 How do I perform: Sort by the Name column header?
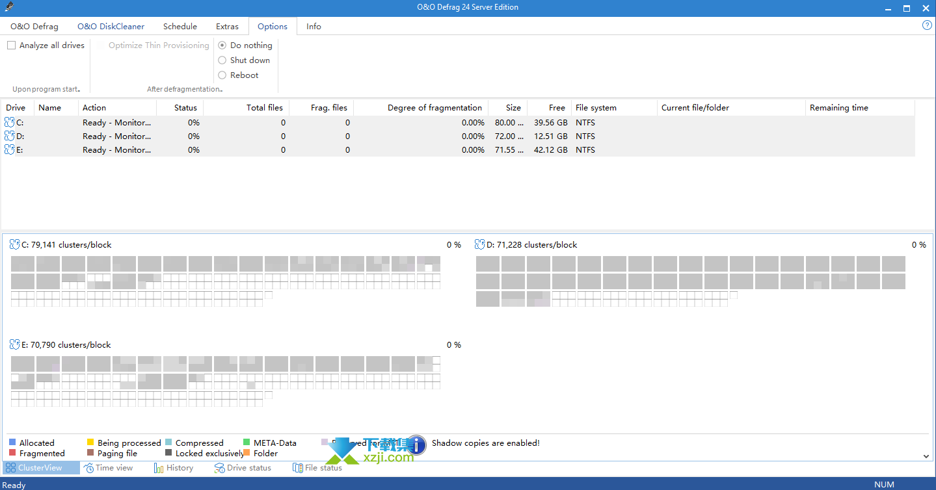coord(56,108)
